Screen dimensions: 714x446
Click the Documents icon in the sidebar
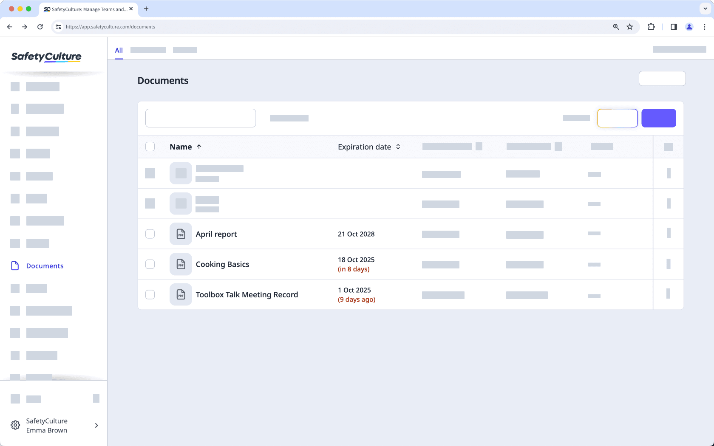(15, 266)
